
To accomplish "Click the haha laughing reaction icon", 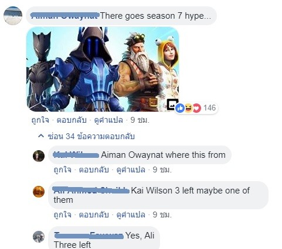I will click(x=189, y=108).
